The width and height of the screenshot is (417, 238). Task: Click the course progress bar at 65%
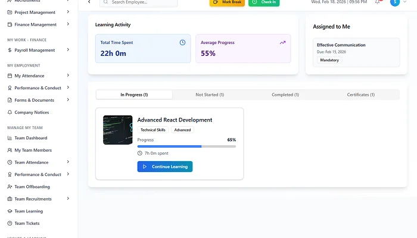point(186,146)
